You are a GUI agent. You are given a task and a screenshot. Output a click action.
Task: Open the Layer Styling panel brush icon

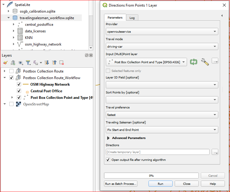(5, 63)
